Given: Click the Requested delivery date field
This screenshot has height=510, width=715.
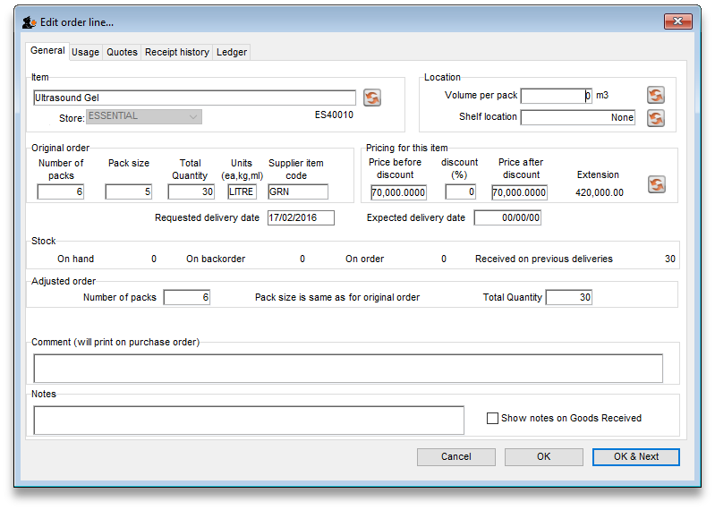Looking at the screenshot, I should [300, 218].
